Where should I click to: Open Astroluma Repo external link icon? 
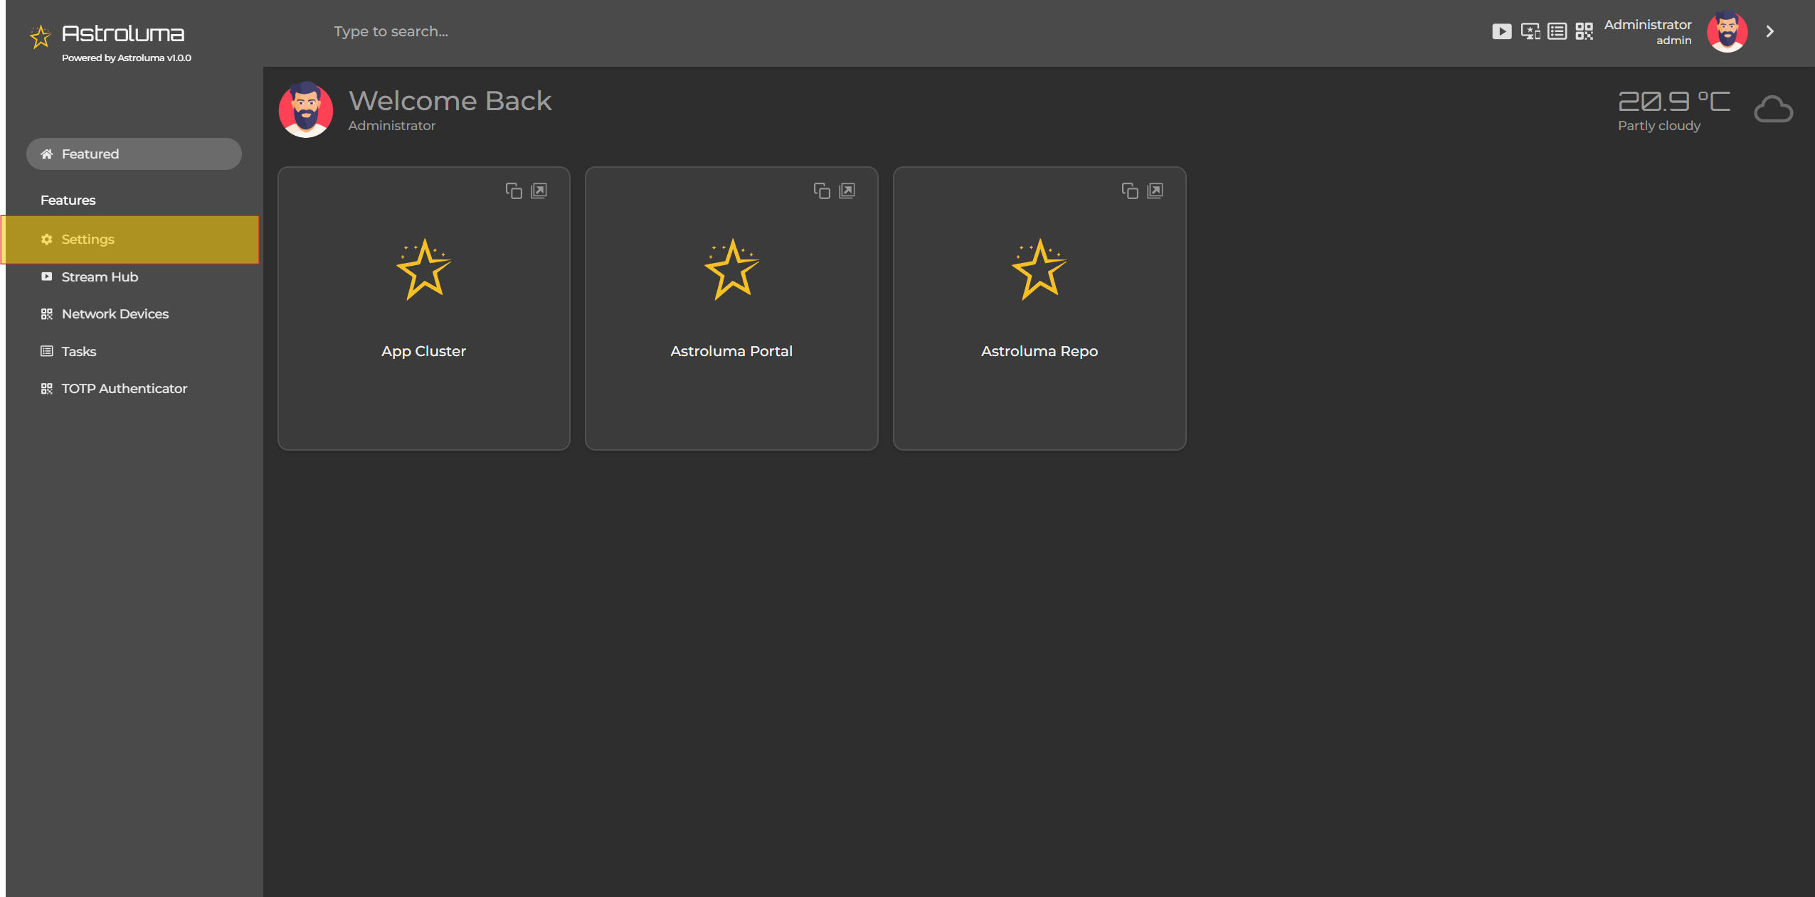point(1155,190)
